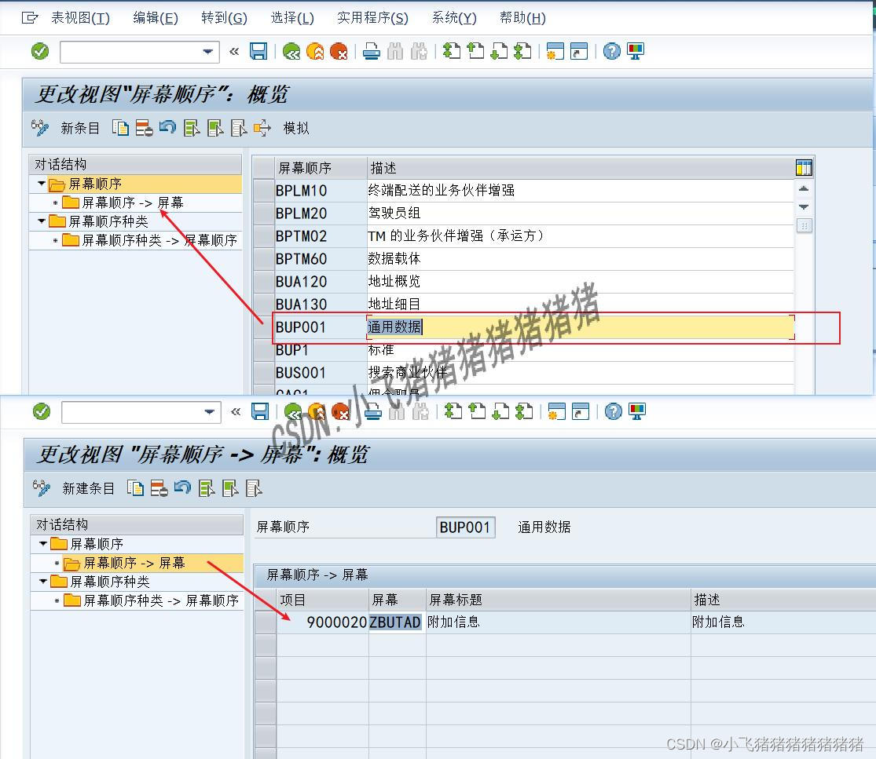
Task: Click yellow Exit icon in upper toolbar
Action: point(315,51)
